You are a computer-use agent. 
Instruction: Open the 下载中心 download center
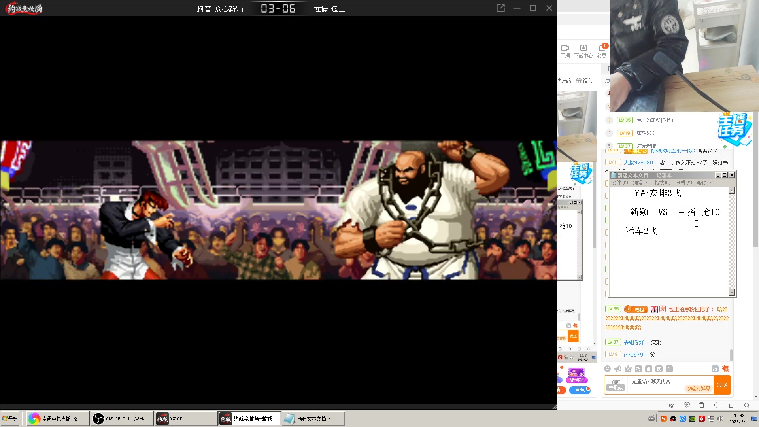(583, 51)
